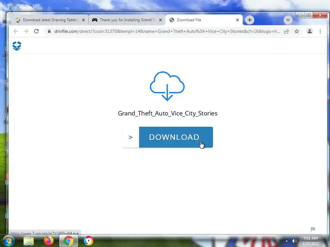330x247 pixels.
Task: Go forward to the next page
Action: (26, 31)
